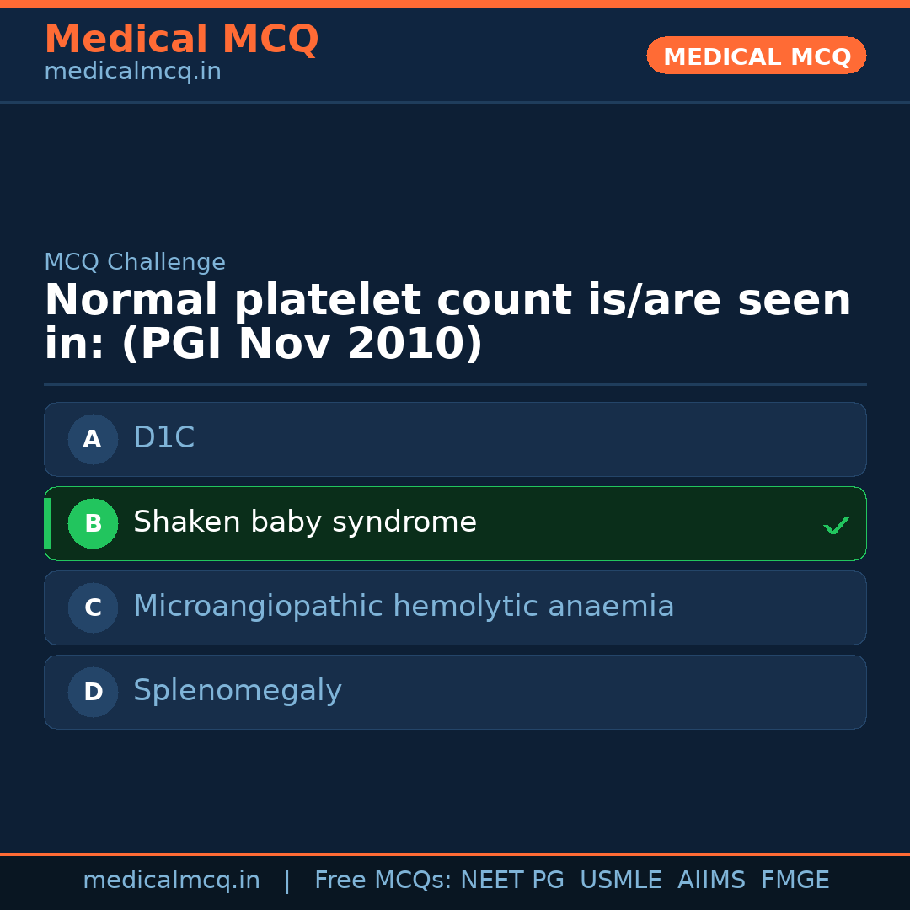Pick the Splenomegaly answer

coord(238,691)
